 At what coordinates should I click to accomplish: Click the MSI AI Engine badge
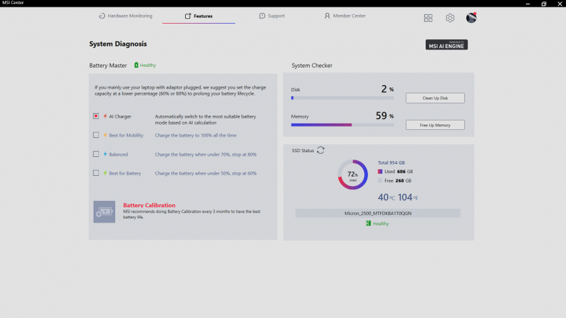tap(447, 45)
